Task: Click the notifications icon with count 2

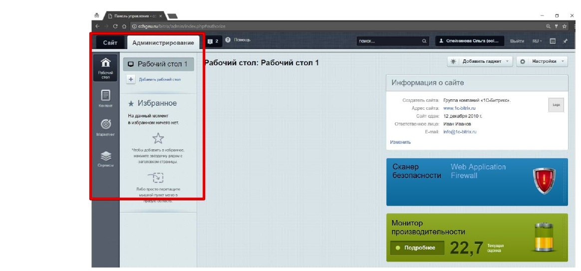Action: (x=213, y=41)
